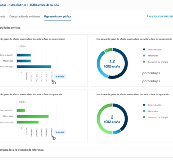Click the Deforestación legend dot in construction donut

pos(144,50)
